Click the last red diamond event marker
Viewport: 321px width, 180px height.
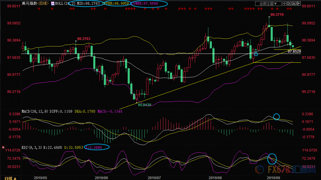pos(291,9)
